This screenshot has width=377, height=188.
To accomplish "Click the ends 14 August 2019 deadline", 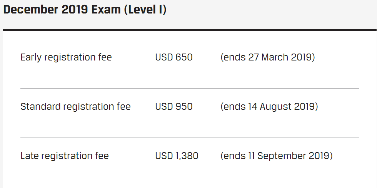I will click(269, 106).
